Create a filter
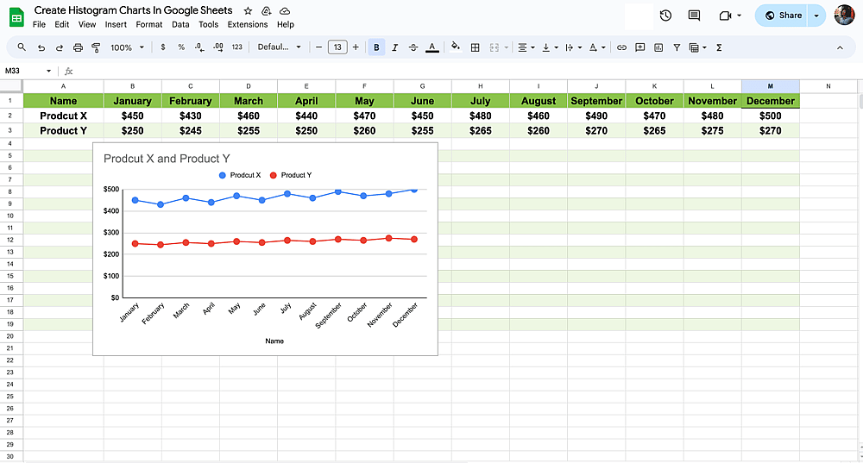This screenshot has height=463, width=863. click(677, 47)
